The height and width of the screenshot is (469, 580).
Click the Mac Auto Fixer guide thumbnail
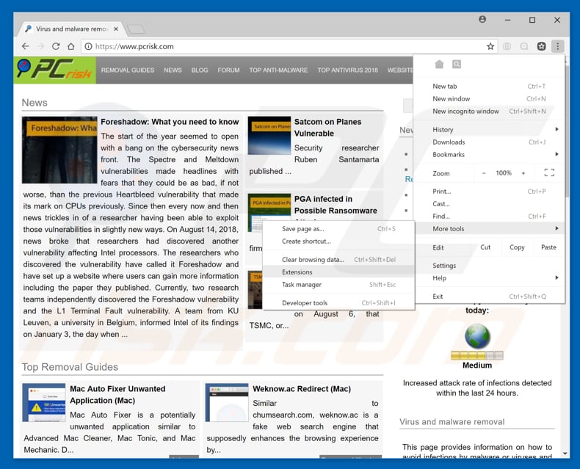pos(43,402)
